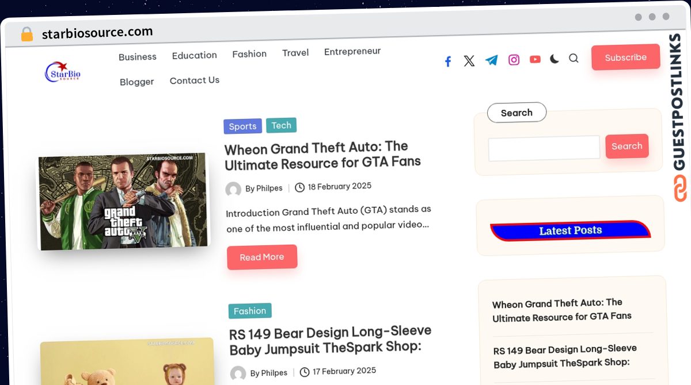Viewport: 691px width, 385px height.
Task: Click the clock icon beside 17 February 2025
Action: pos(305,372)
